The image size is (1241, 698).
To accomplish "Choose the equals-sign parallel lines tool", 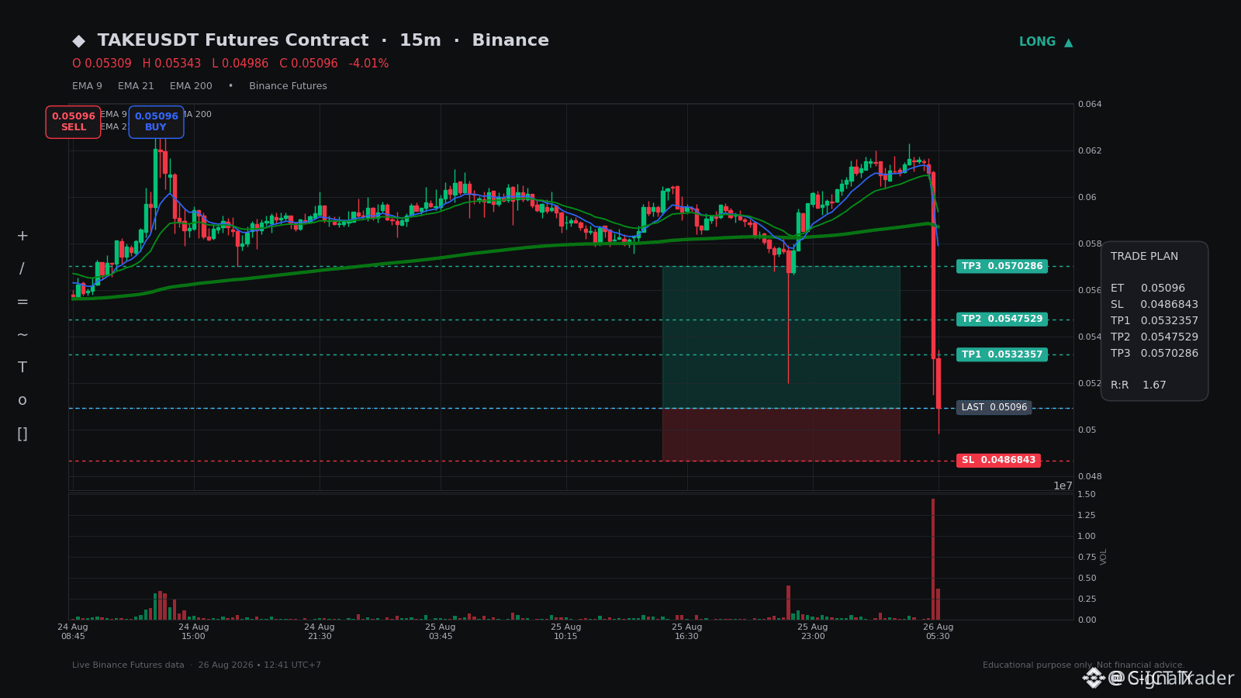I will (22, 302).
